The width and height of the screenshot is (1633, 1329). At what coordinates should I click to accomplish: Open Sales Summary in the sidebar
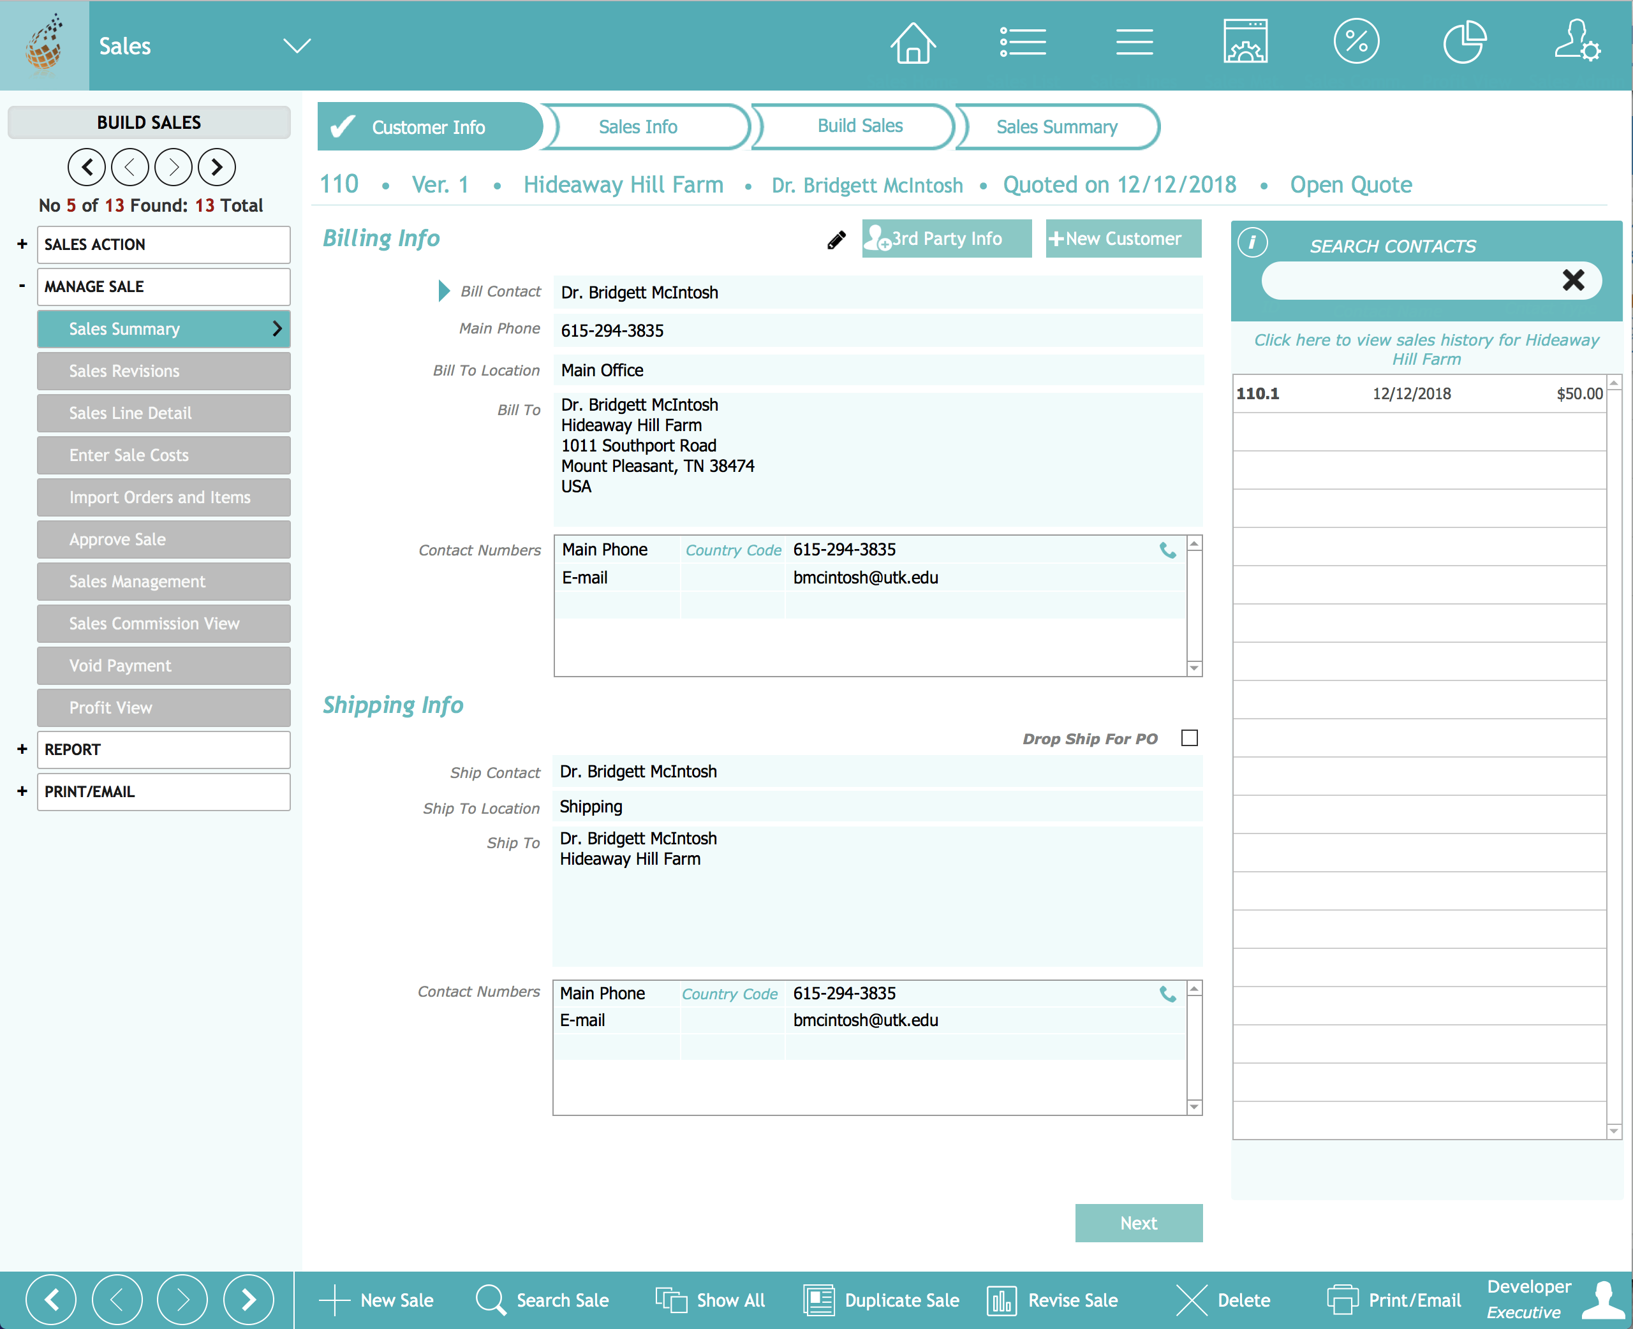coord(164,329)
